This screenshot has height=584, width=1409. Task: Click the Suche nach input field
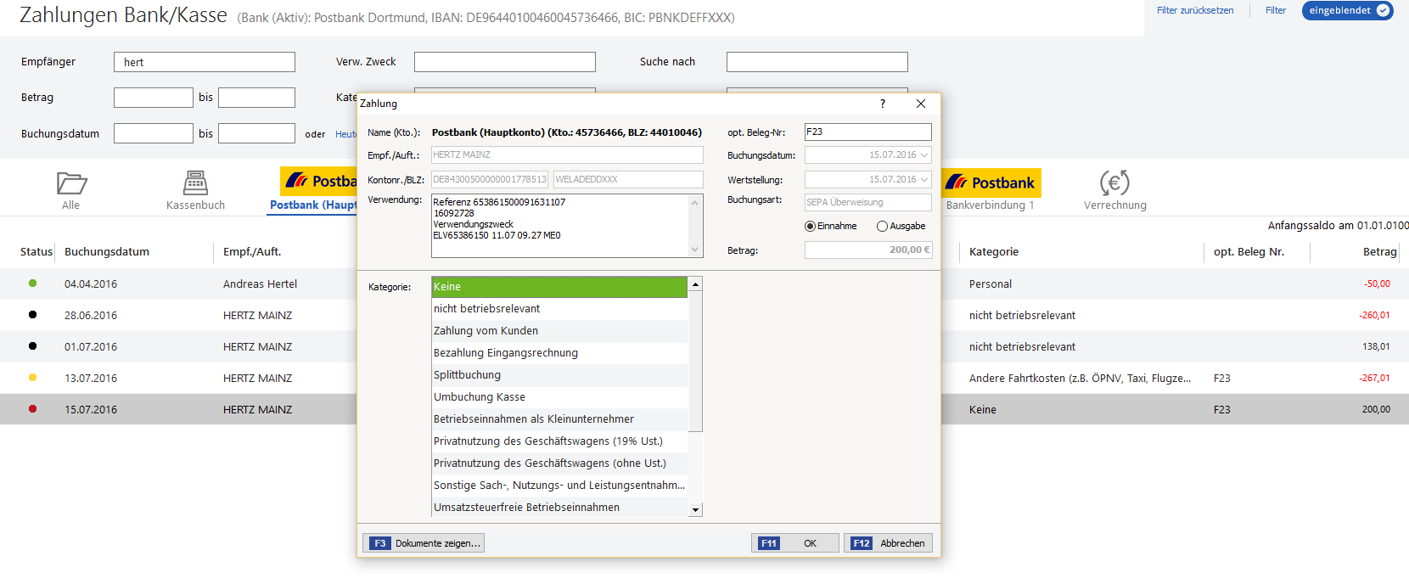tap(817, 62)
